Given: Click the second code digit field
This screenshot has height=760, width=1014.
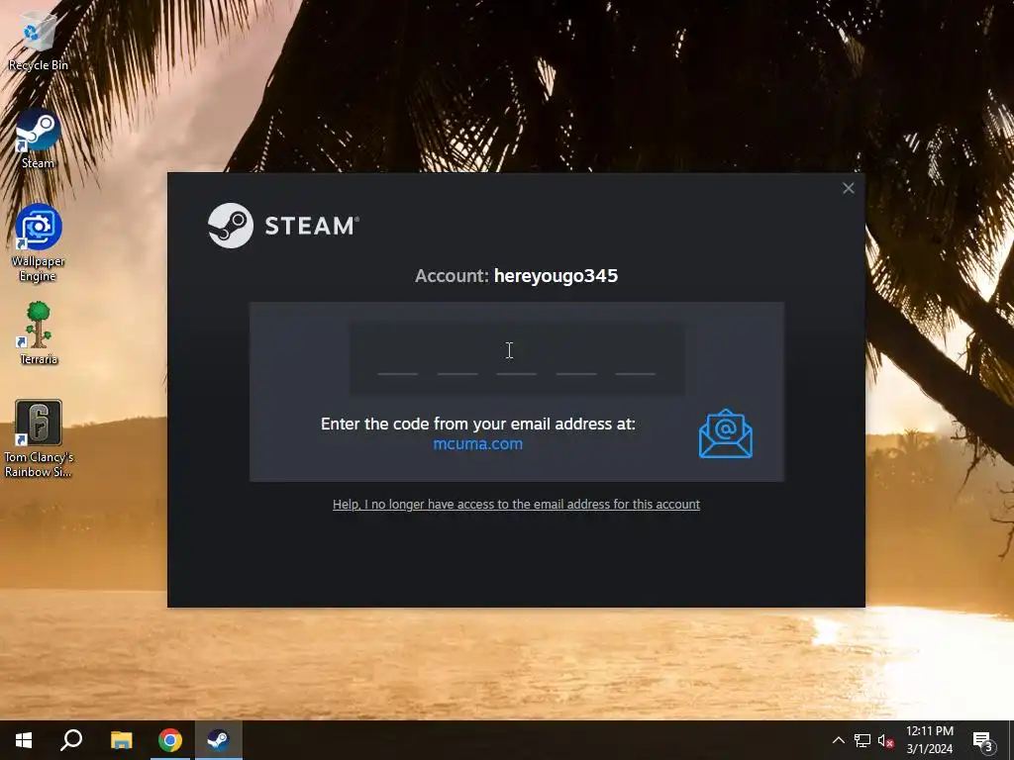Looking at the screenshot, I should coord(457,359).
